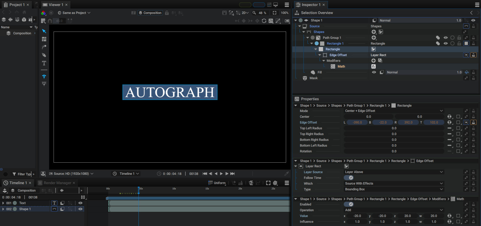Click the Top Left Radius value field

pos(394,128)
